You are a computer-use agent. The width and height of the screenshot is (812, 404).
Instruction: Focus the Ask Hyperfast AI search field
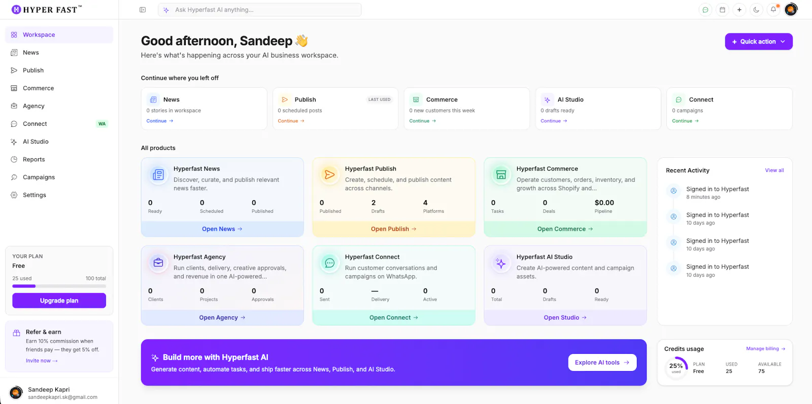pyautogui.click(x=260, y=10)
